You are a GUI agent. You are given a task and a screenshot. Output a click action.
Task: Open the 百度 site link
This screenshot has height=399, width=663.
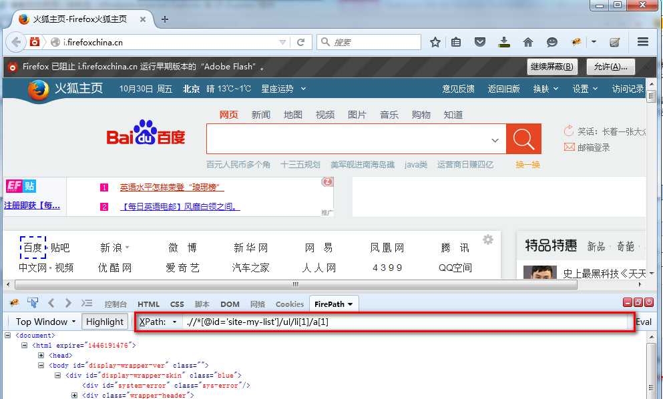click(33, 248)
